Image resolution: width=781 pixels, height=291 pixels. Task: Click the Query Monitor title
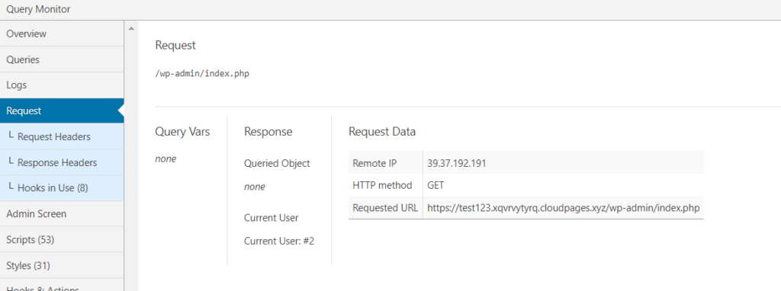(38, 9)
